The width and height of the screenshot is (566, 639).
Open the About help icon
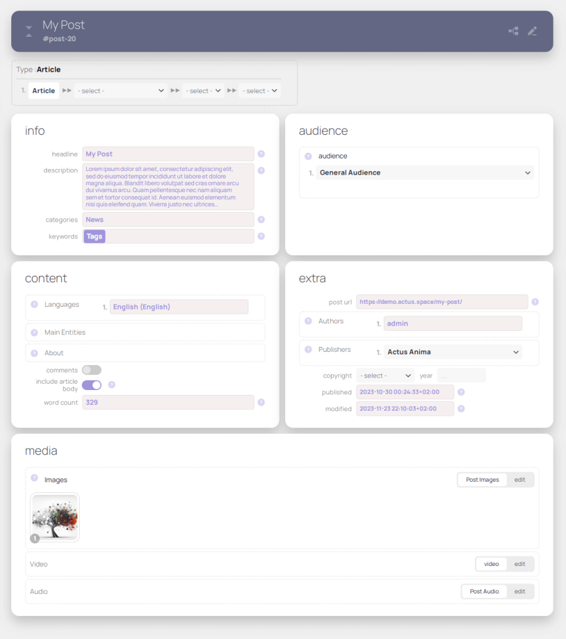34,353
